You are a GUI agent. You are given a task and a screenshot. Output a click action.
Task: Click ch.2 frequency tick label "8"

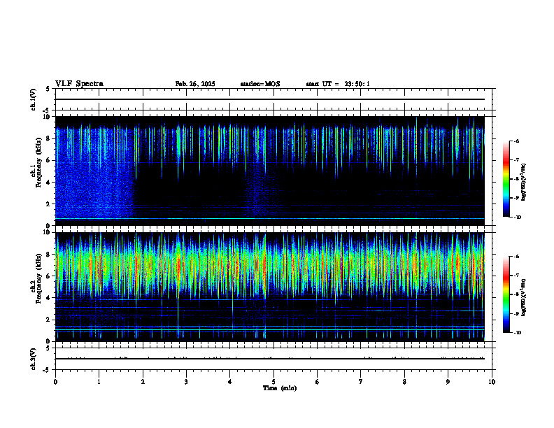pos(49,255)
